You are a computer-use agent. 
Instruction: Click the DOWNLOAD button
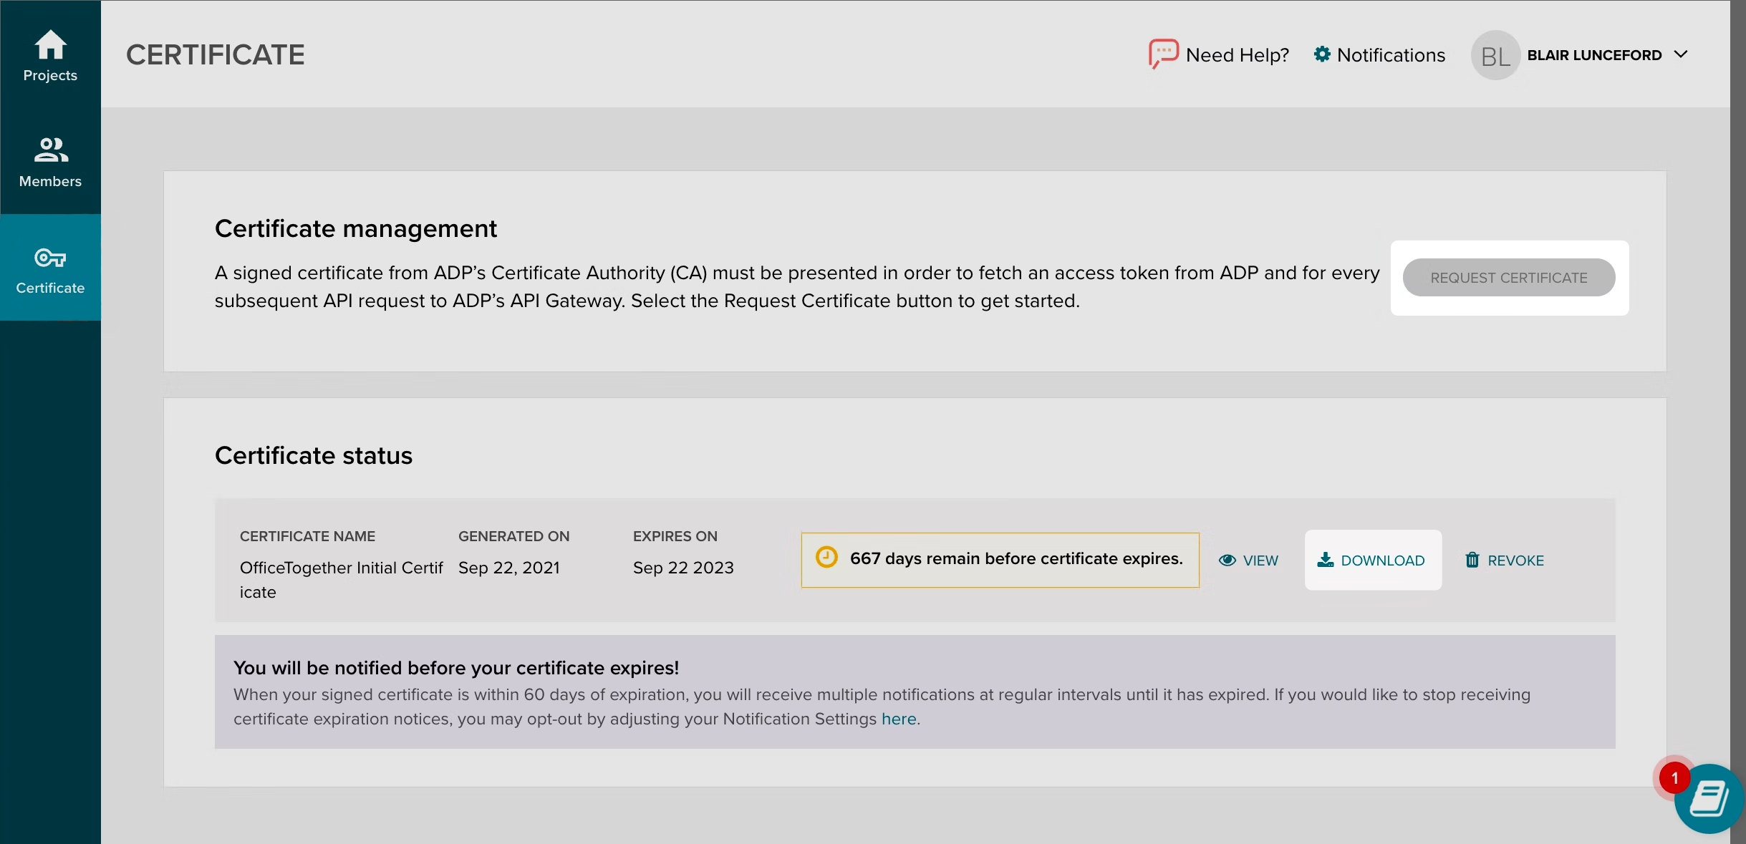point(1373,560)
